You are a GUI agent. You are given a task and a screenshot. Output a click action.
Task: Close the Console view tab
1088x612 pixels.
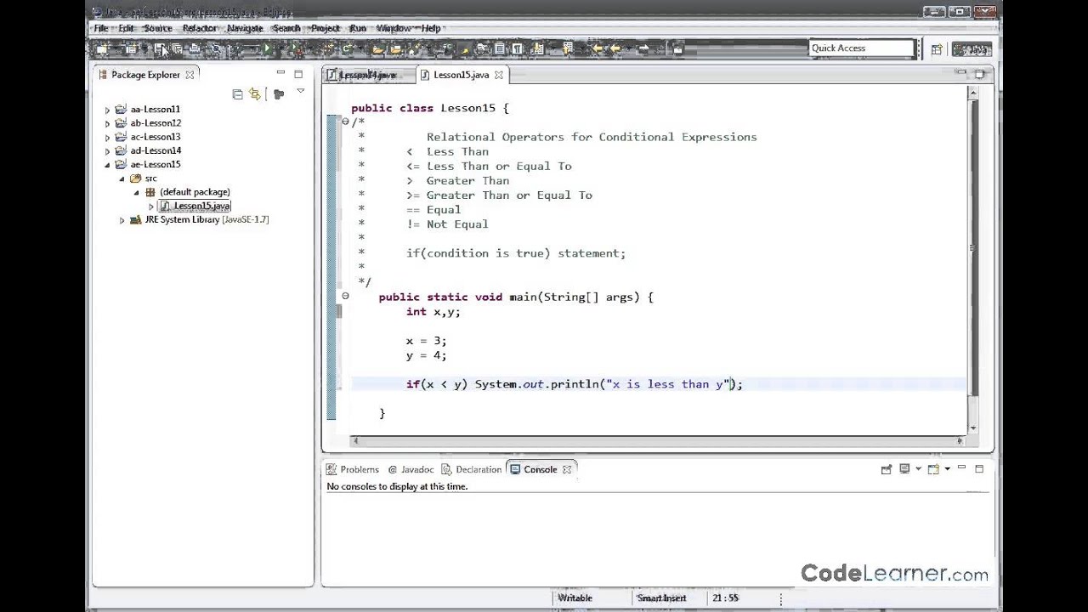coord(567,469)
